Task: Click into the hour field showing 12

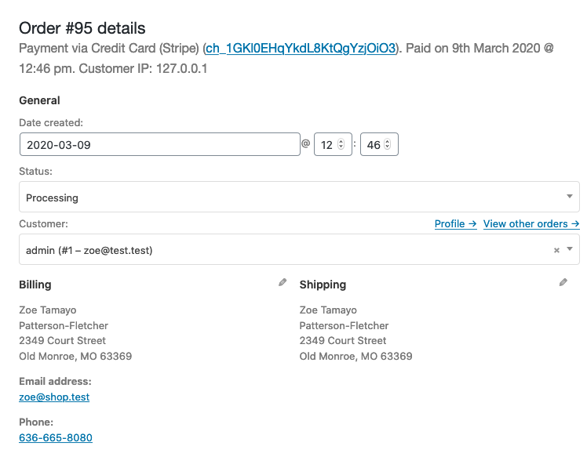Action: coord(326,144)
